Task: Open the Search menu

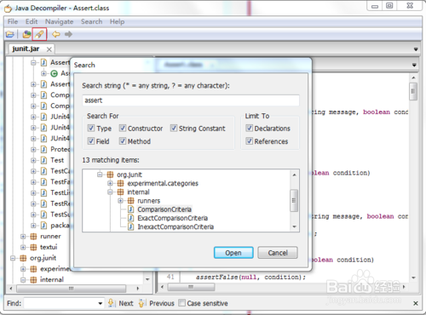Action: point(91,21)
